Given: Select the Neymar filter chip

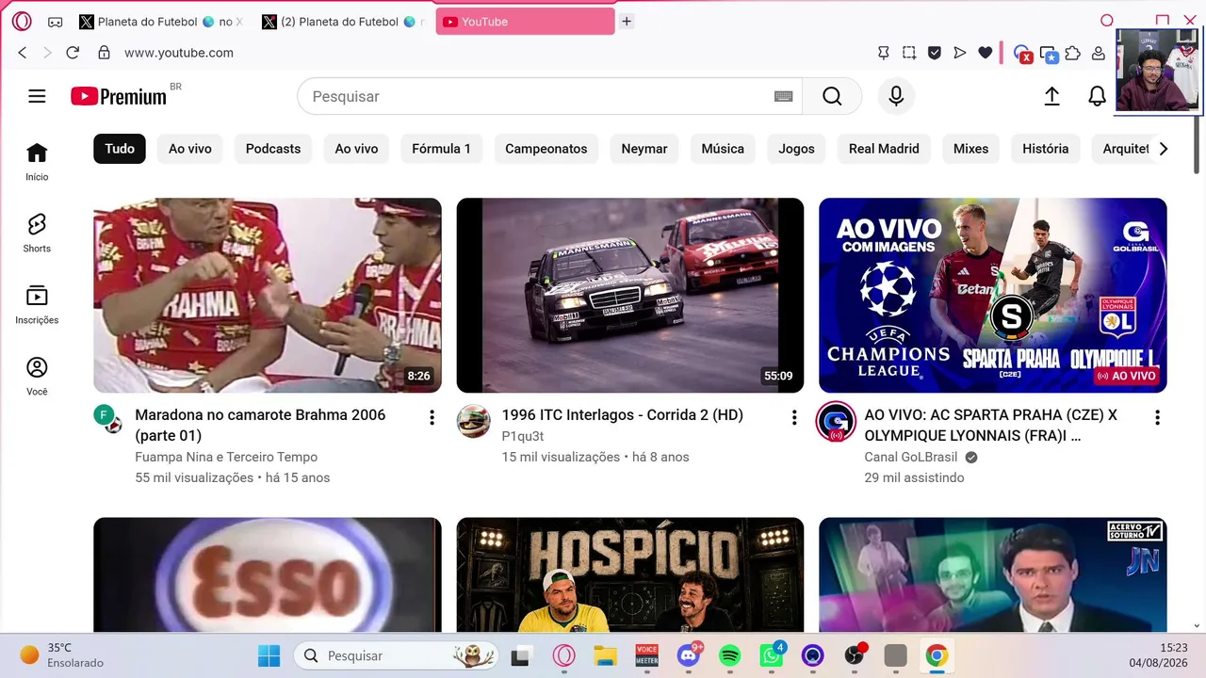Looking at the screenshot, I should [x=644, y=149].
